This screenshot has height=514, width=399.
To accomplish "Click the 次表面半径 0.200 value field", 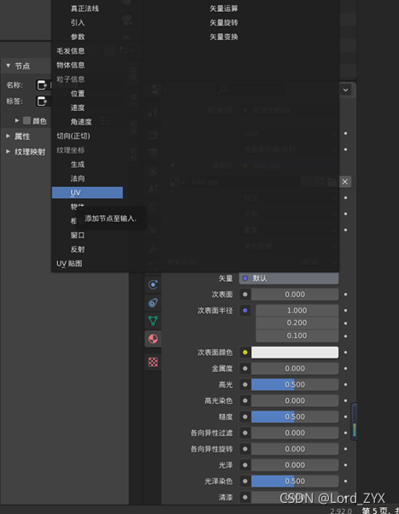I will point(297,323).
